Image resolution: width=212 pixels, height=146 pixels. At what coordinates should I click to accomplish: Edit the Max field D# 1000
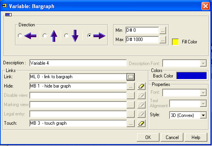(142, 40)
